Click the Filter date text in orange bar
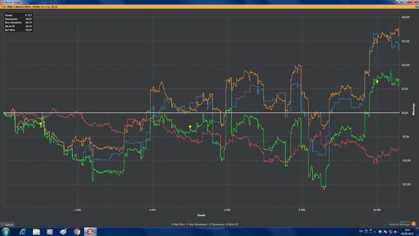Image resolution: width=419 pixels, height=236 pixels. (20, 7)
